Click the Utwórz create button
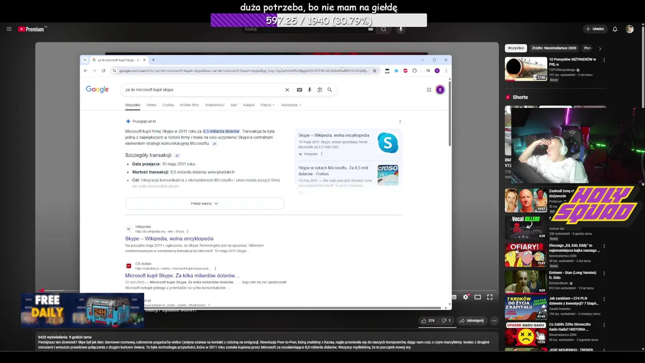Screen dimensions: 645x363 595,29
